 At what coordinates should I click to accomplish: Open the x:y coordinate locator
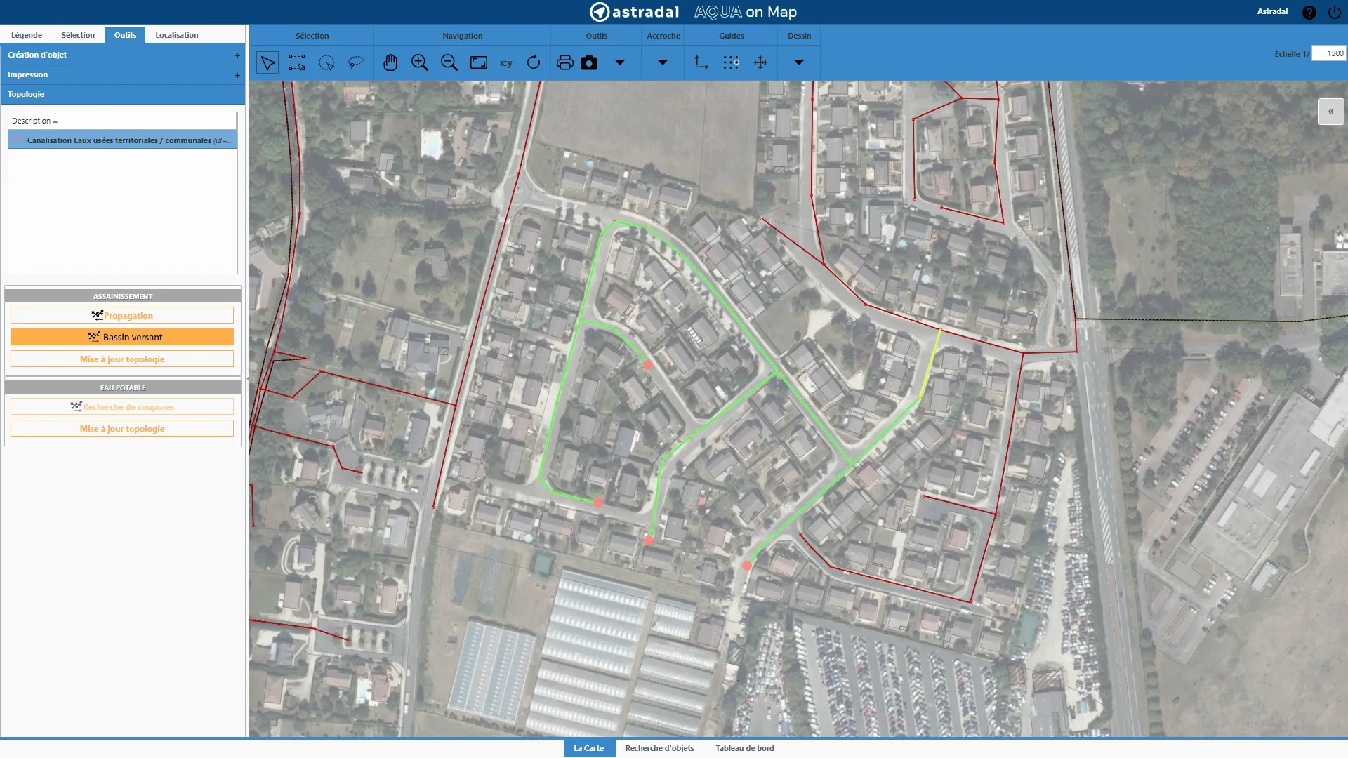tap(505, 63)
